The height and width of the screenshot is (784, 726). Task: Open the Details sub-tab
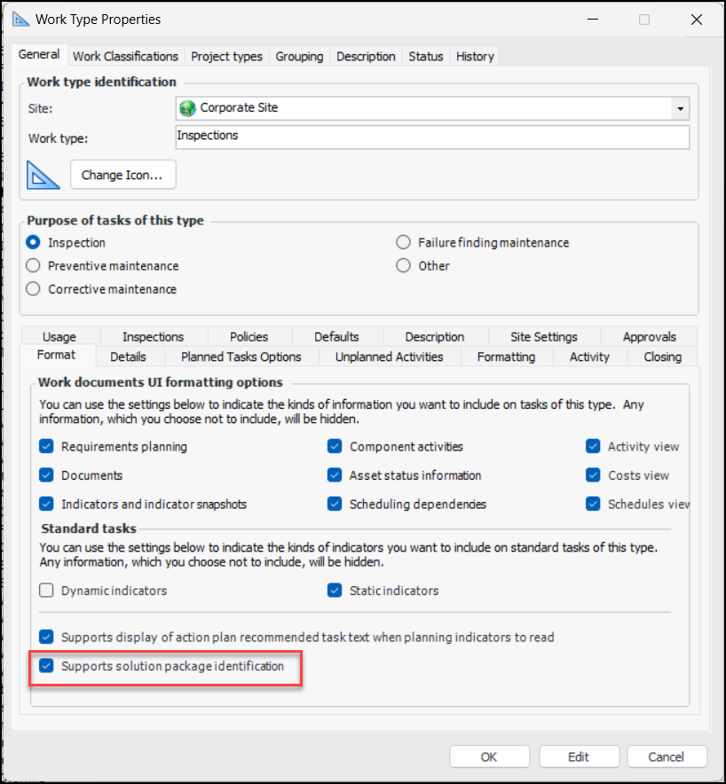point(129,357)
